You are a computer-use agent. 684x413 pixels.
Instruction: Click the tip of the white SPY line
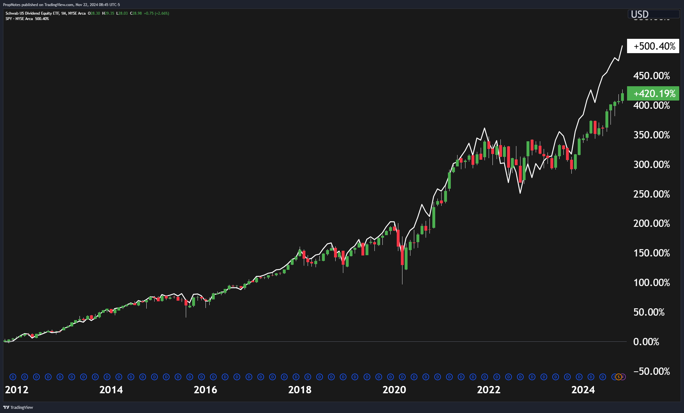[x=622, y=46]
